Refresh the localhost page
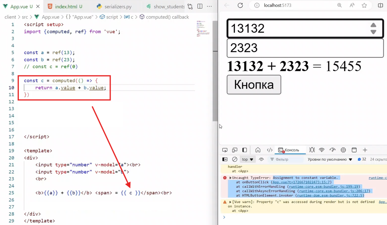The image size is (387, 225). [x=240, y=5]
